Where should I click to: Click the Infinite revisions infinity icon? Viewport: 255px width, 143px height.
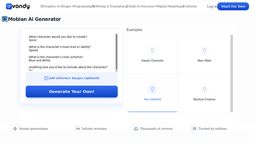[78, 129]
